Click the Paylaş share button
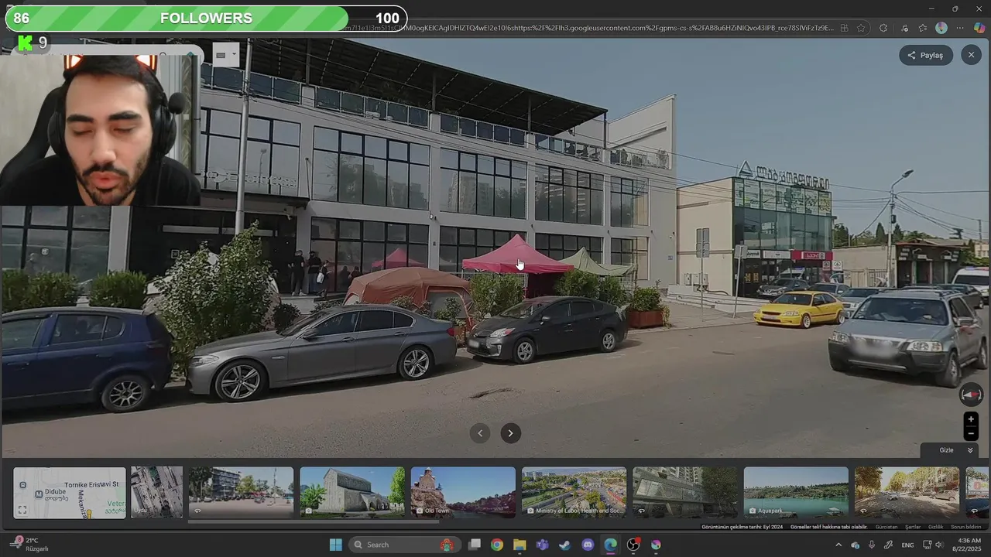Image resolution: width=991 pixels, height=557 pixels. pos(925,55)
